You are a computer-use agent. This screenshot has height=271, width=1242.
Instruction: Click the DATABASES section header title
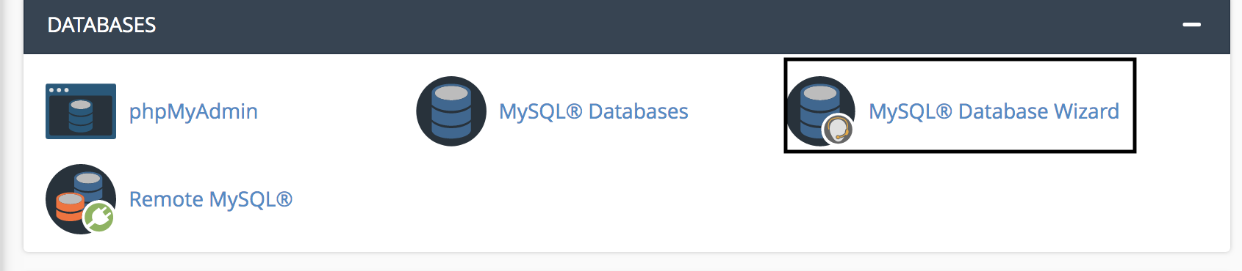(x=101, y=25)
